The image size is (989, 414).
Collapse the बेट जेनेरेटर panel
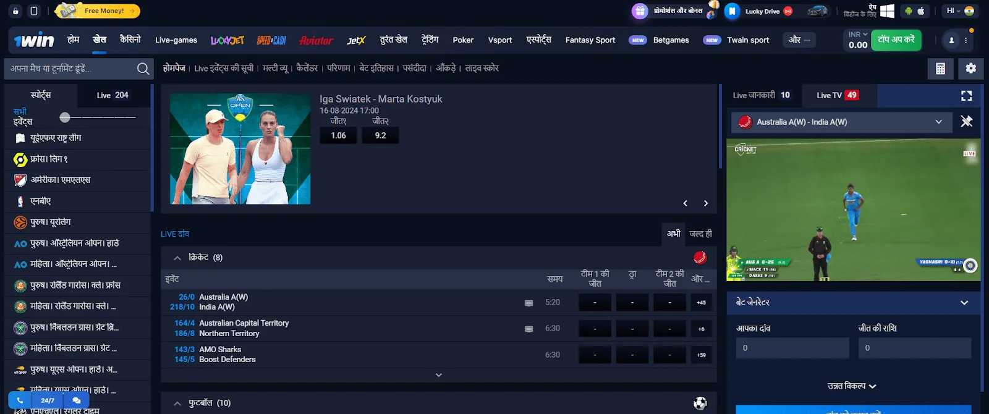point(964,303)
